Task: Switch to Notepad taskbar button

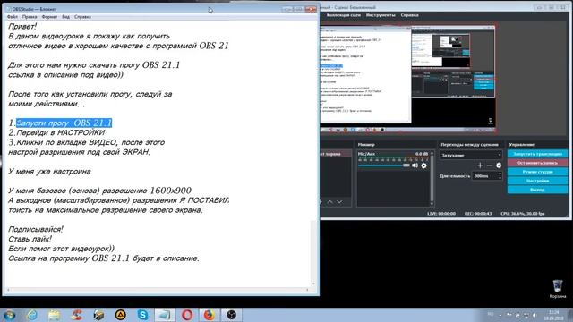Action: [165, 315]
